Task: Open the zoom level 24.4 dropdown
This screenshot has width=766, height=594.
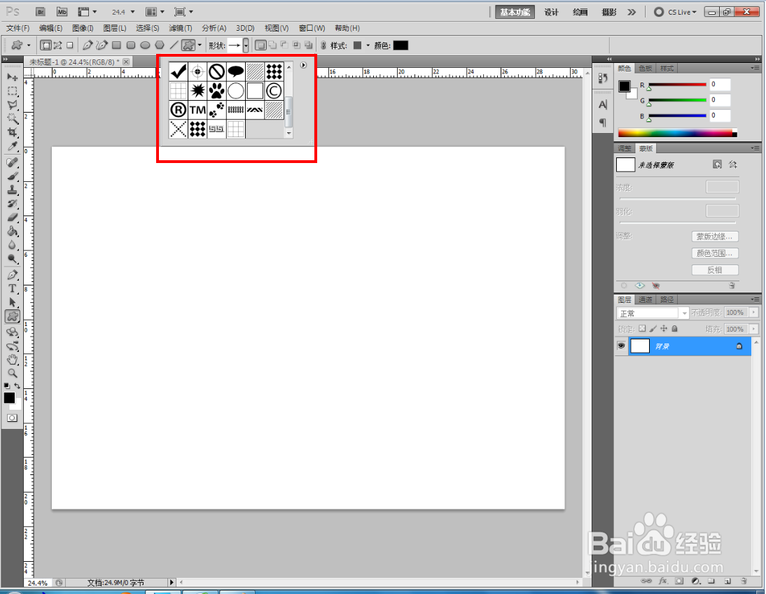Action: pos(132,12)
